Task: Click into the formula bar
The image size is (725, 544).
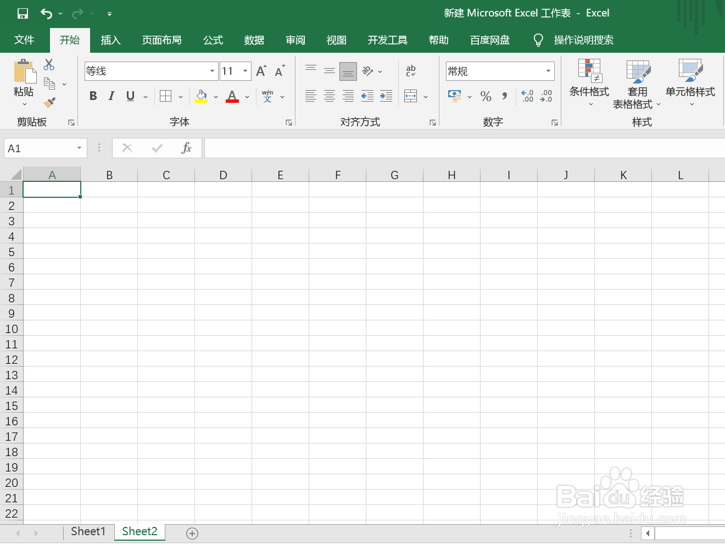Action: 465,148
